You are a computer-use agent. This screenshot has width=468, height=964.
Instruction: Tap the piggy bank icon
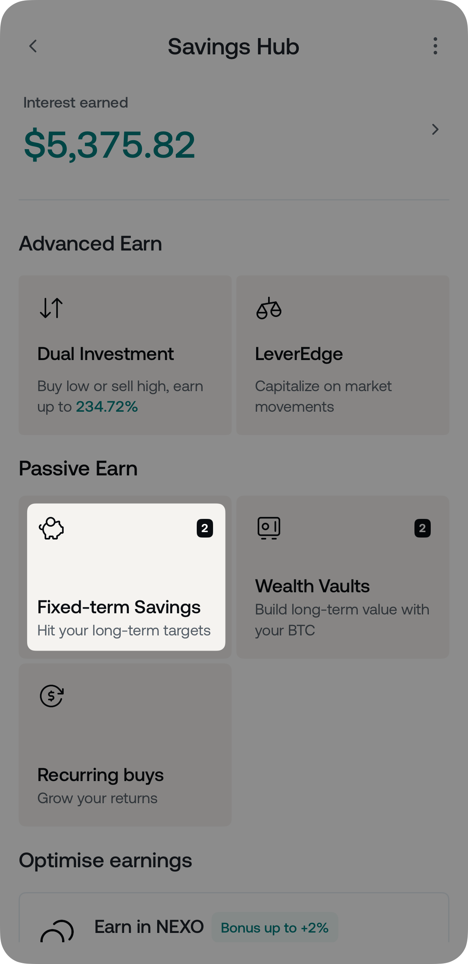pyautogui.click(x=51, y=528)
